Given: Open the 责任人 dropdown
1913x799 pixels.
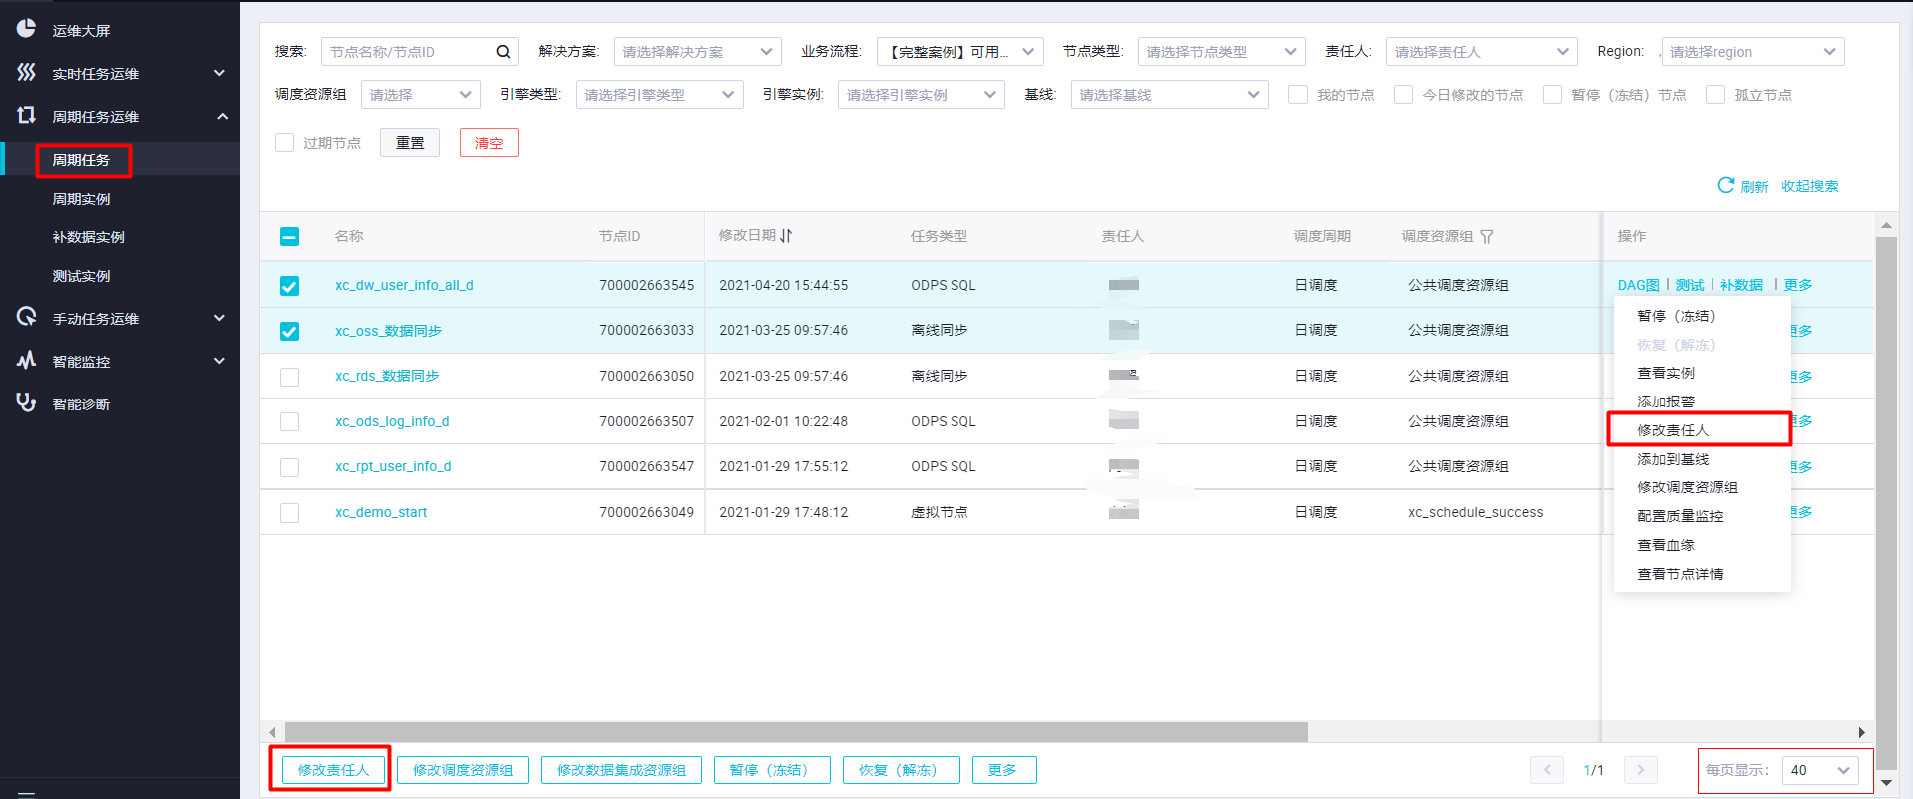Looking at the screenshot, I should (x=1481, y=52).
